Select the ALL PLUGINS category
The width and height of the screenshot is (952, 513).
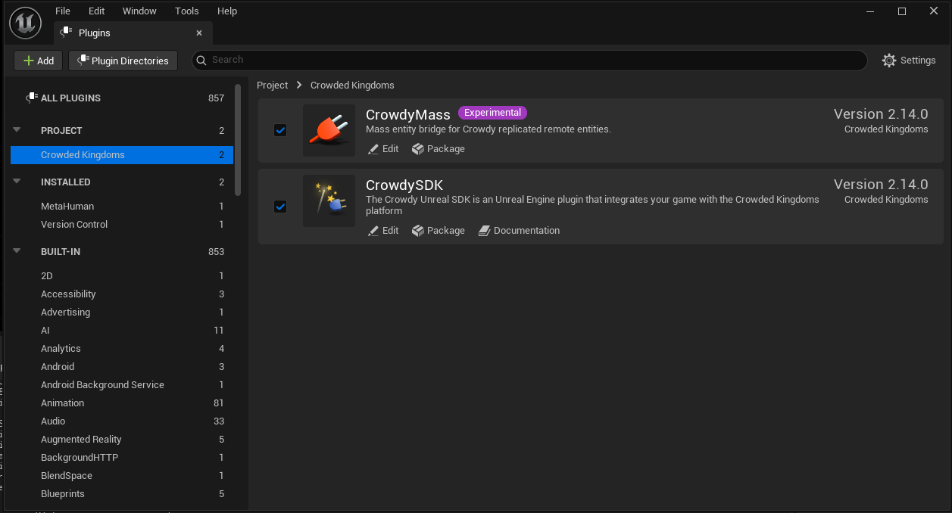click(x=122, y=98)
